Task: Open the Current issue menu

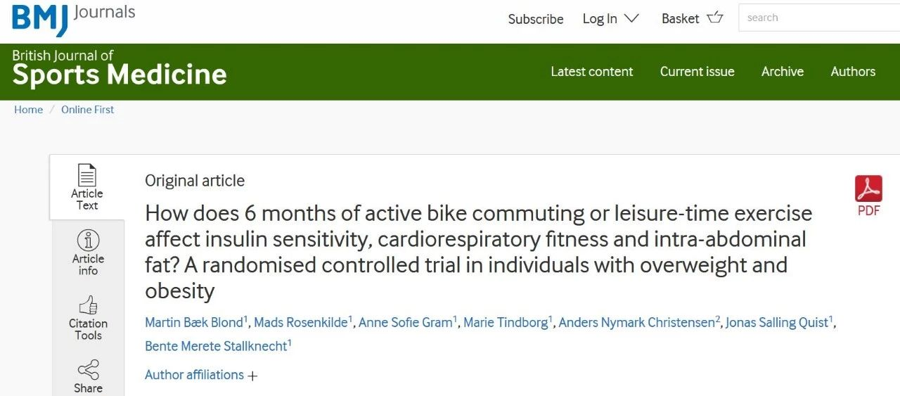Action: 697,72
